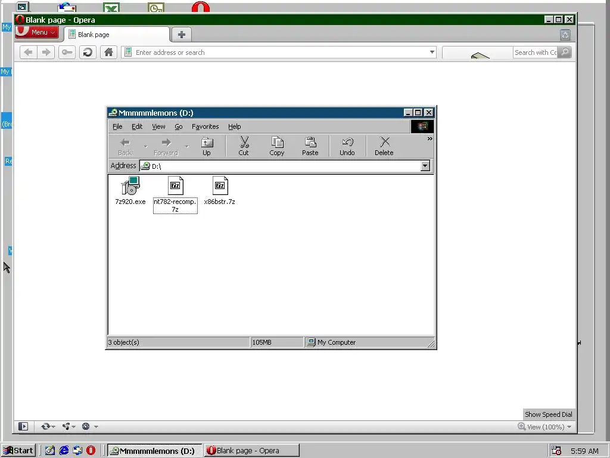Open Opera Link sync icon in status bar
The height and width of the screenshot is (458, 610).
pyautogui.click(x=45, y=426)
